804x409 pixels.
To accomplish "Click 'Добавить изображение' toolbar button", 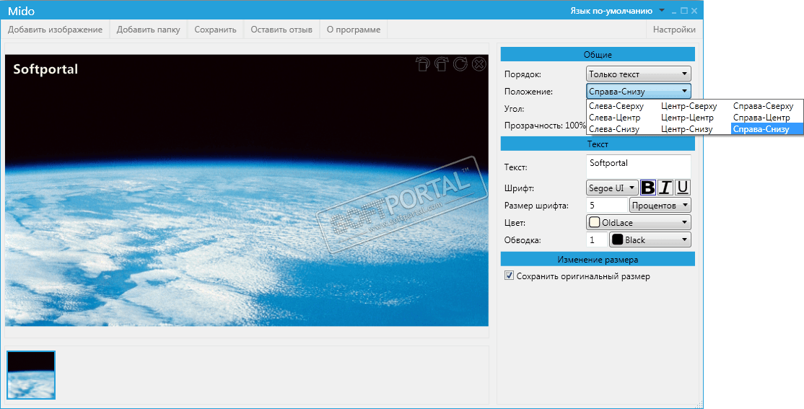I will [x=55, y=30].
